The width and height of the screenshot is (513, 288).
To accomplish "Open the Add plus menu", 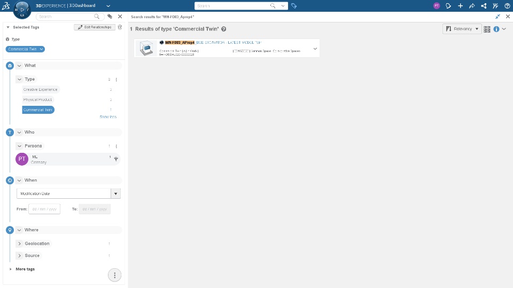I will 460,5.
